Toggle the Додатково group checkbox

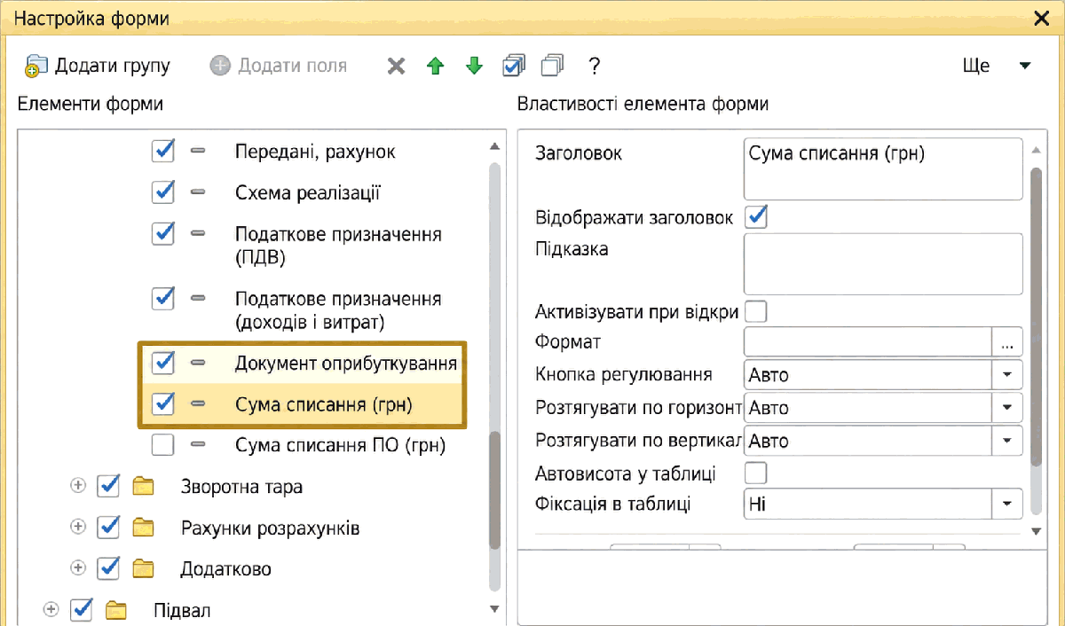[108, 567]
